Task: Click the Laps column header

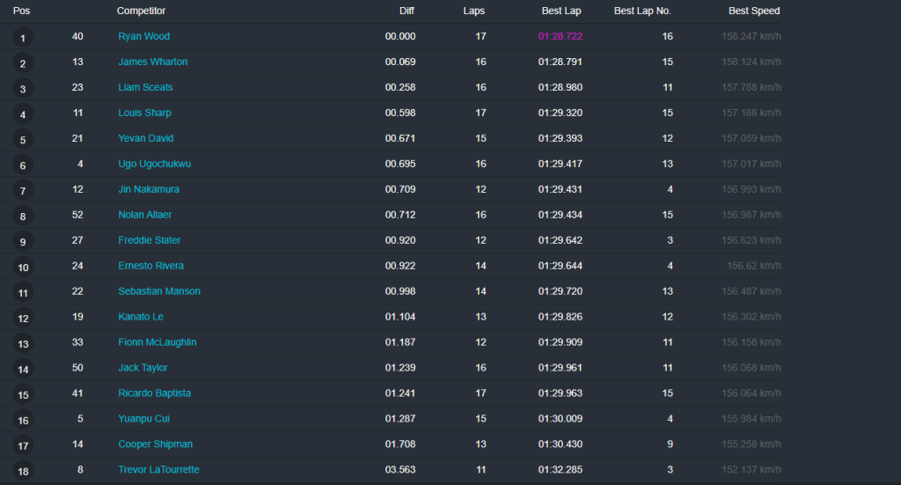Action: (474, 11)
